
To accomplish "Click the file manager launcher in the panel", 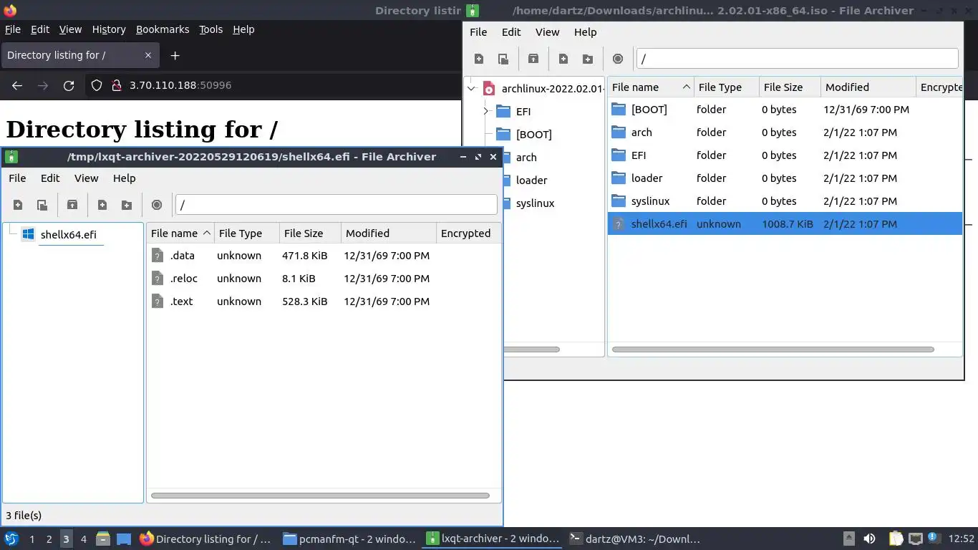I will 102,539.
